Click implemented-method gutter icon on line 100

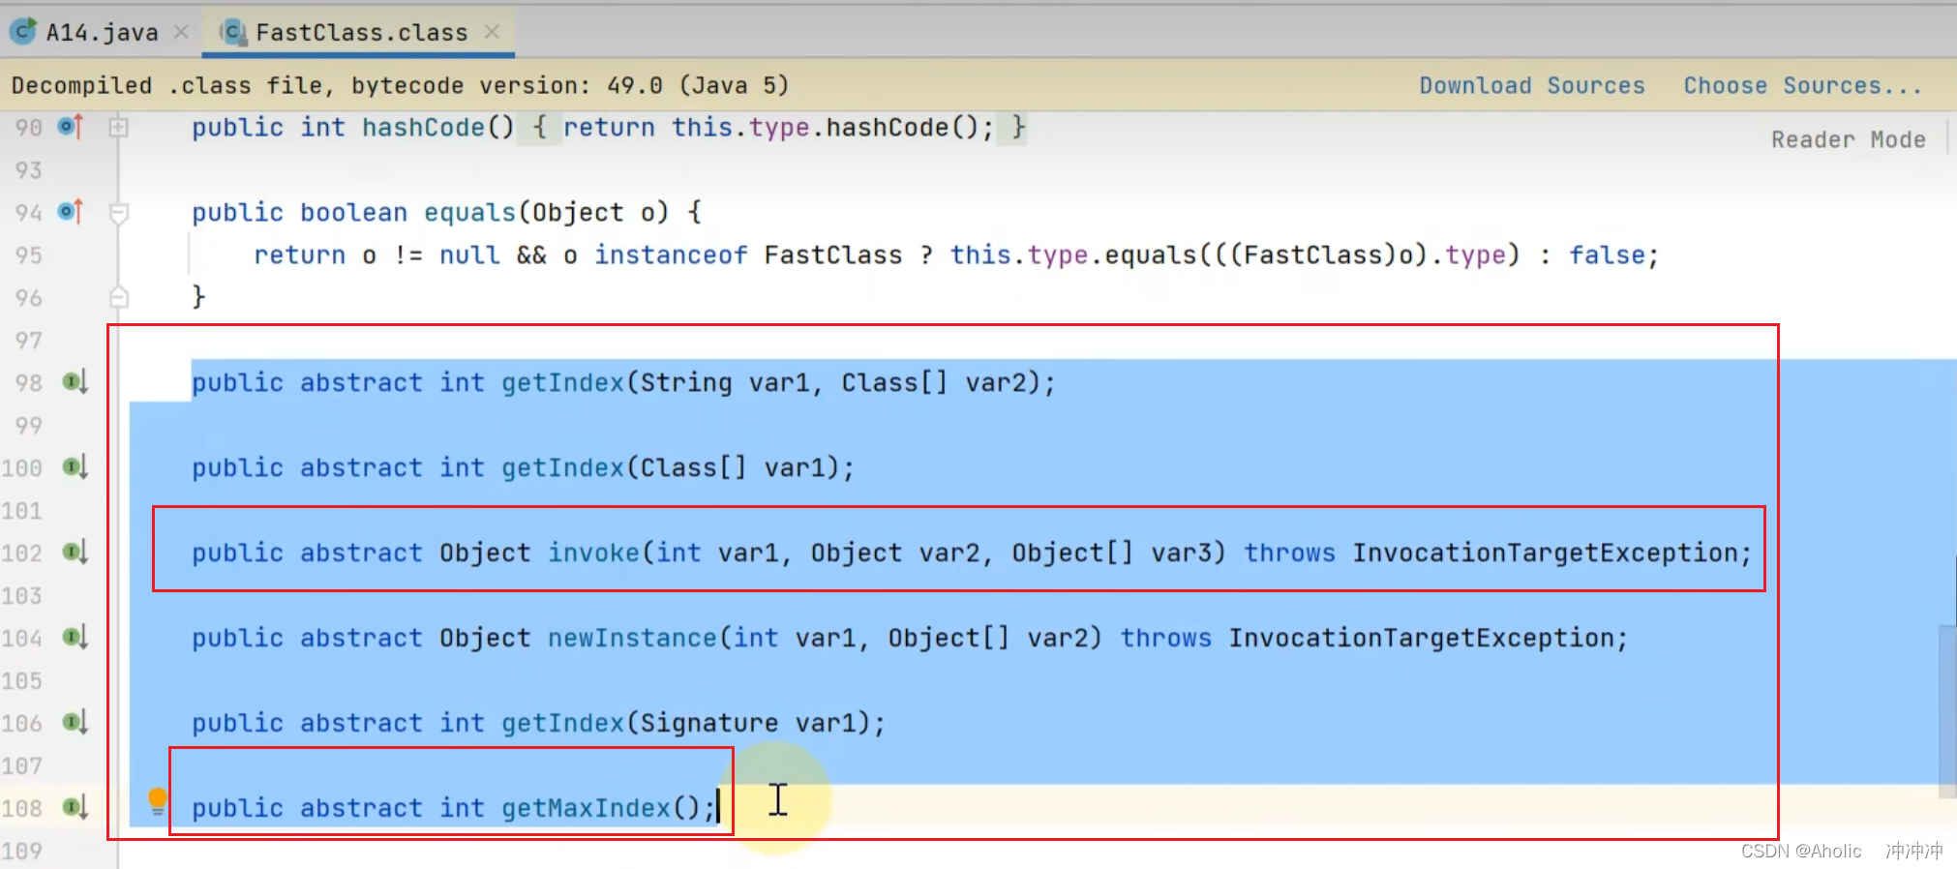click(x=75, y=467)
